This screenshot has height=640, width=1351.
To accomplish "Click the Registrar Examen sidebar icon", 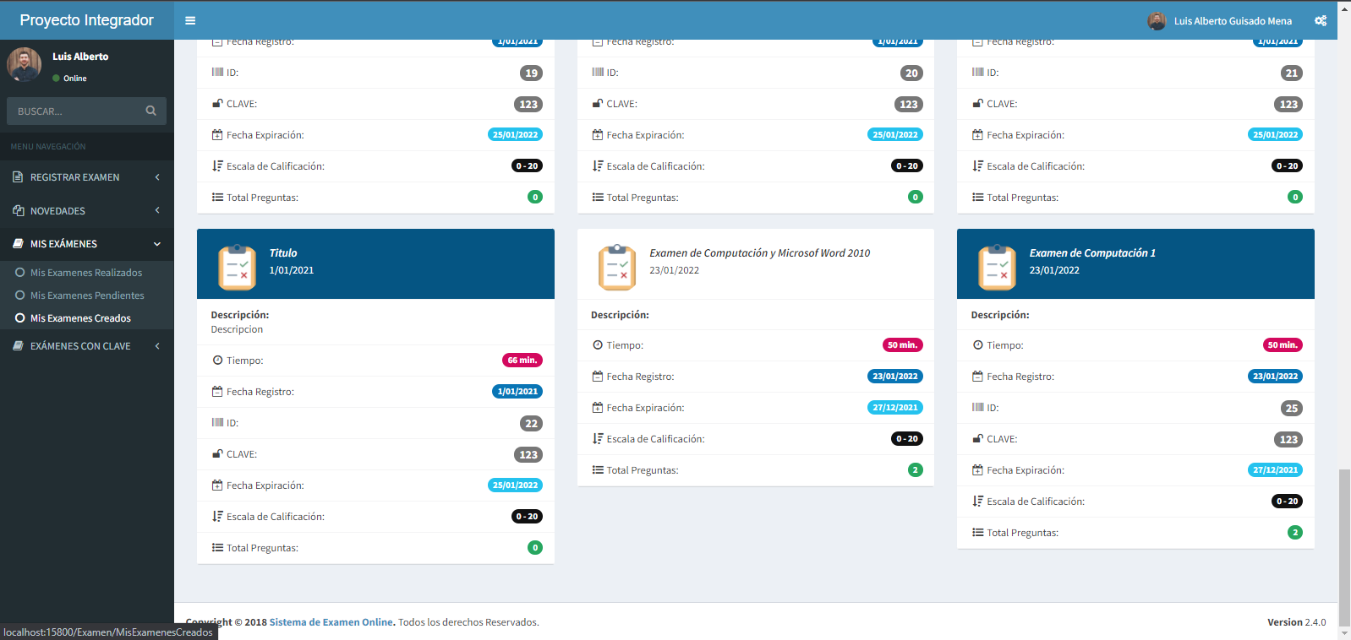I will (18, 177).
